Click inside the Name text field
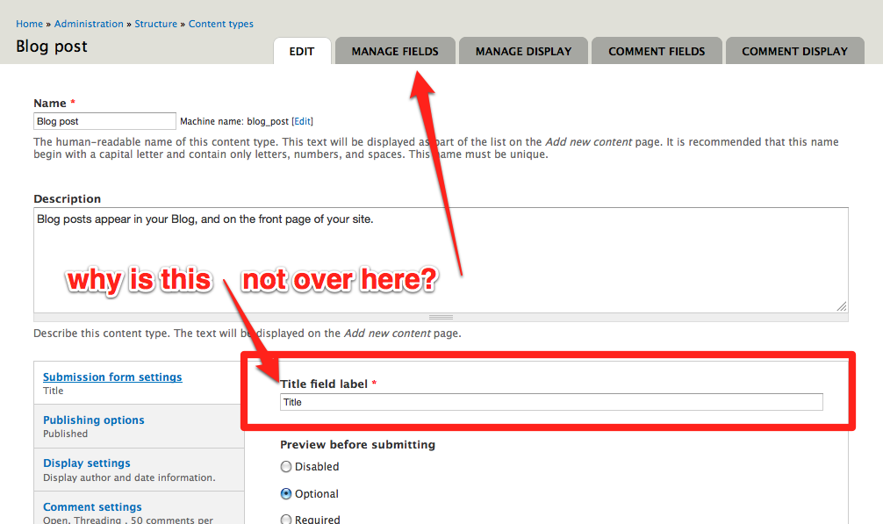 104,120
